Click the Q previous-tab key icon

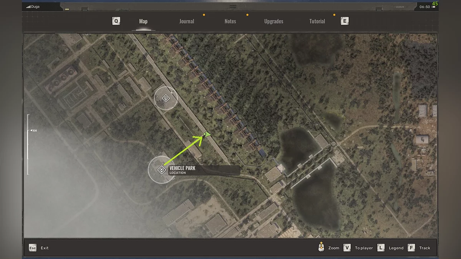116,21
